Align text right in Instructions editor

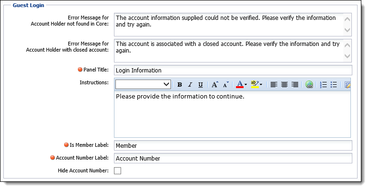[x=295, y=84]
